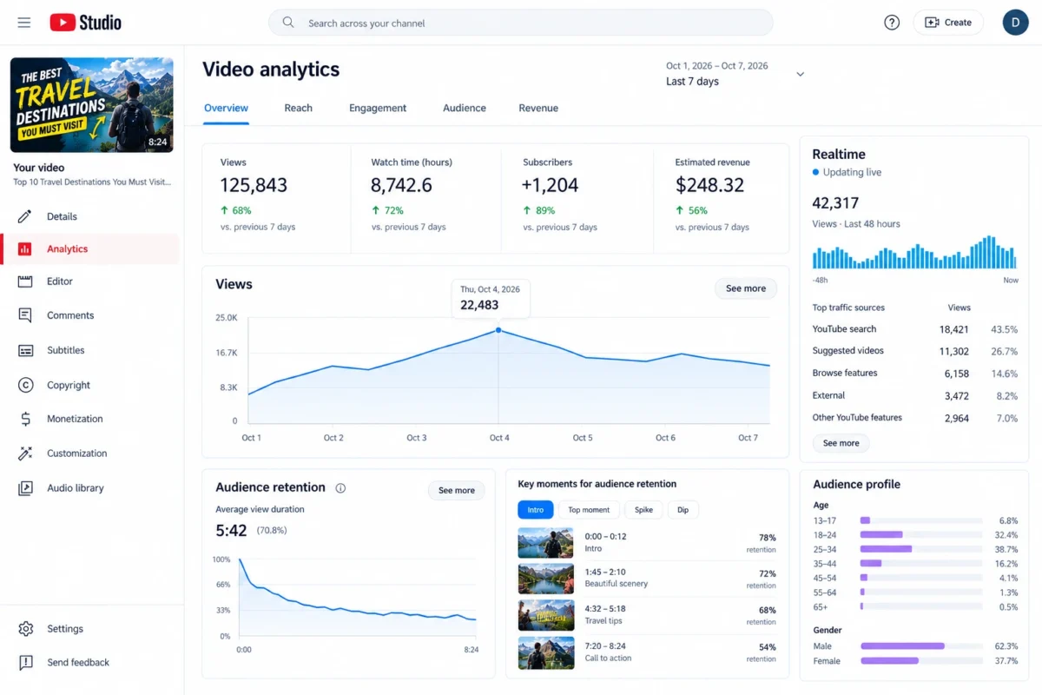The height and width of the screenshot is (695, 1042).
Task: Select the Subscribers card +1,204
Action: pos(577,198)
